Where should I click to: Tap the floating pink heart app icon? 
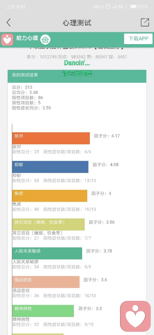135,316
